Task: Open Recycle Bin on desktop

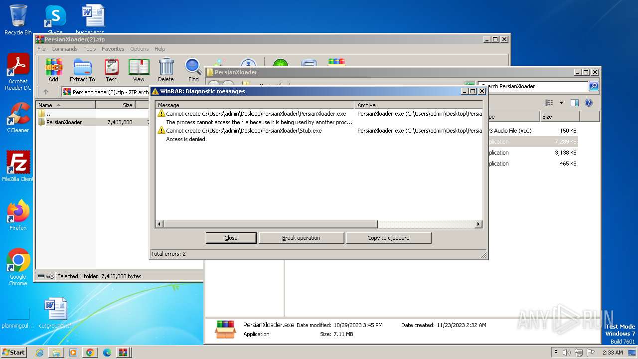Action: click(18, 20)
